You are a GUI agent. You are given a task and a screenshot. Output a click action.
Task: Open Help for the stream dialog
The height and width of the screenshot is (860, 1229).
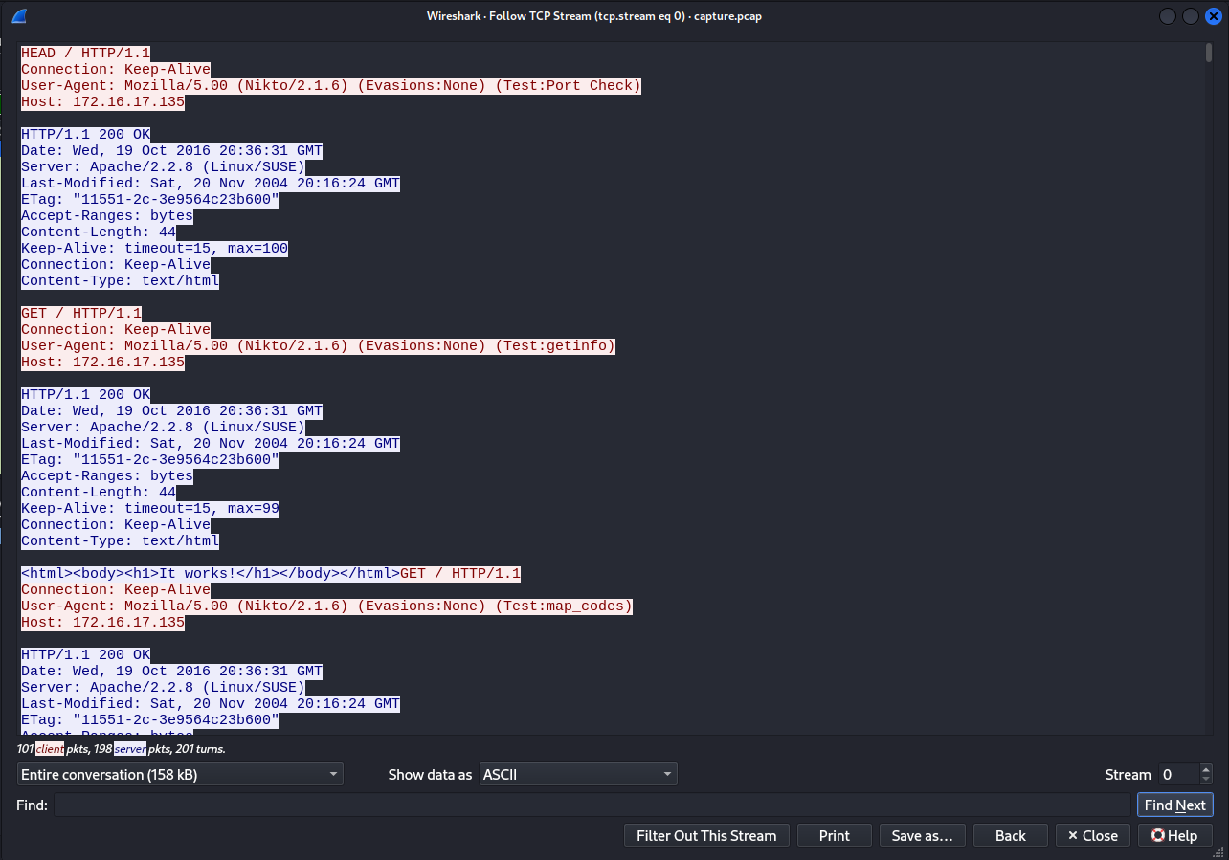[x=1174, y=835]
